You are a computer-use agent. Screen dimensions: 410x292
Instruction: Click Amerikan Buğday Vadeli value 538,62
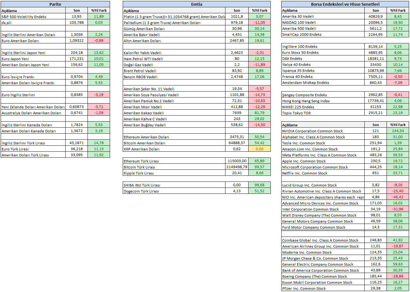point(237,125)
